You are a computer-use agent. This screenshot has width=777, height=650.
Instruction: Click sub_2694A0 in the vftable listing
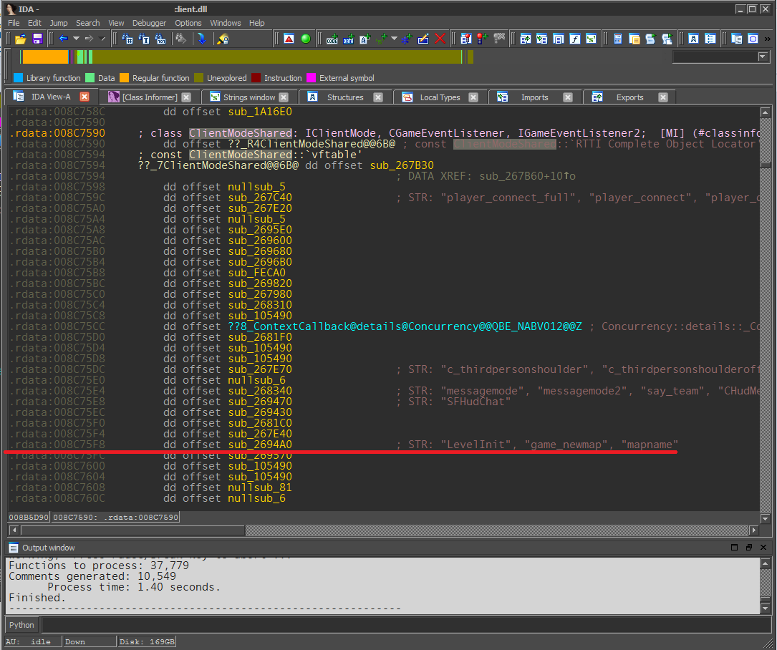tap(260, 445)
